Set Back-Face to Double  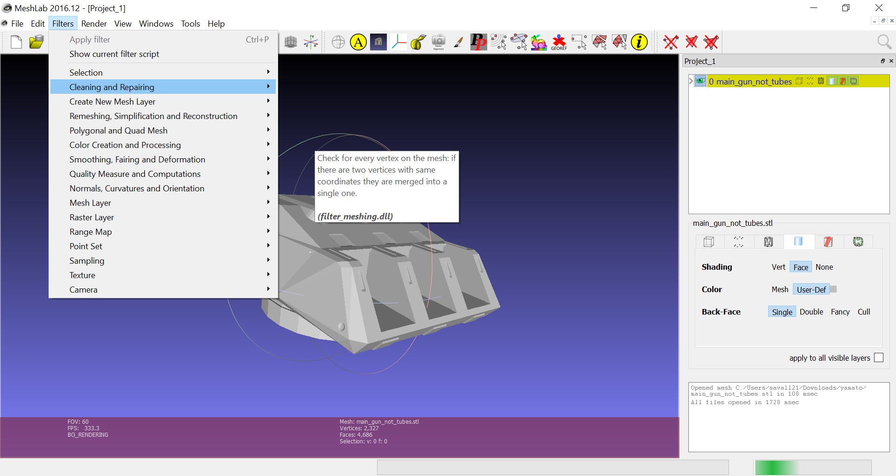[x=812, y=312]
